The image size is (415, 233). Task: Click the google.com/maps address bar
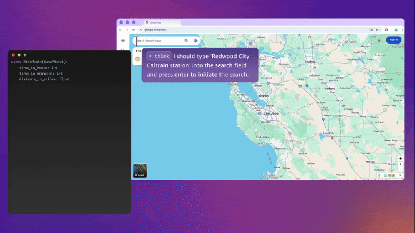166,29
